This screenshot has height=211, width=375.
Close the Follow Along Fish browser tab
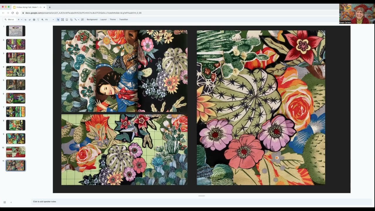pyautogui.click(x=44, y=7)
